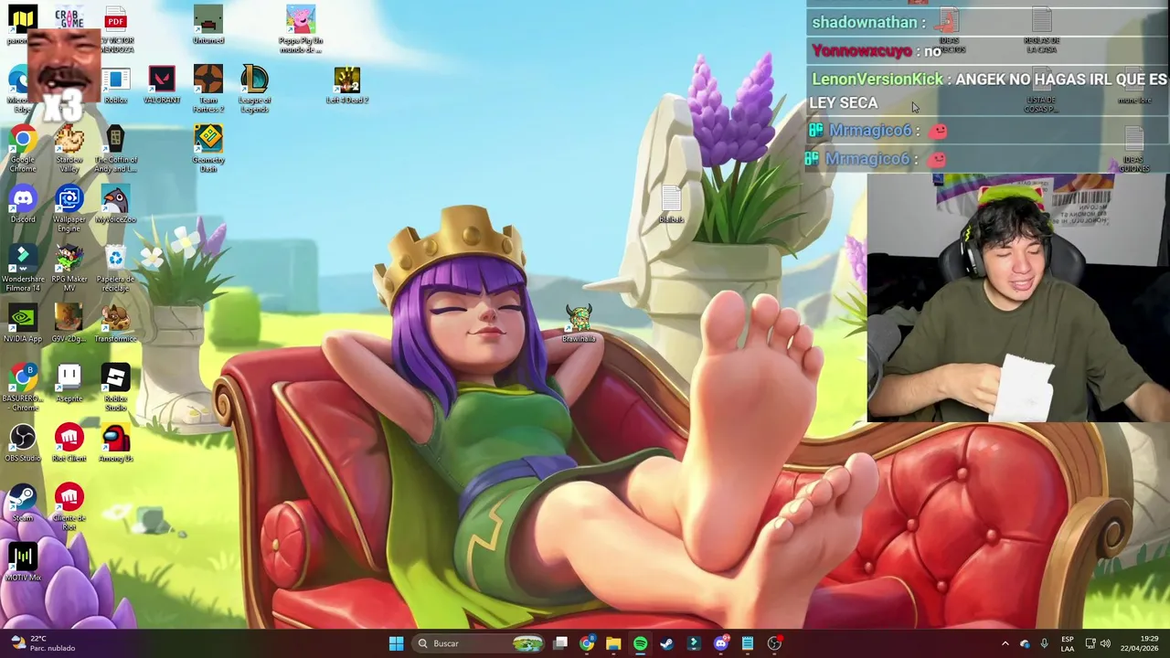1170x658 pixels.
Task: Open network and volume quick settings
Action: pos(1098,643)
